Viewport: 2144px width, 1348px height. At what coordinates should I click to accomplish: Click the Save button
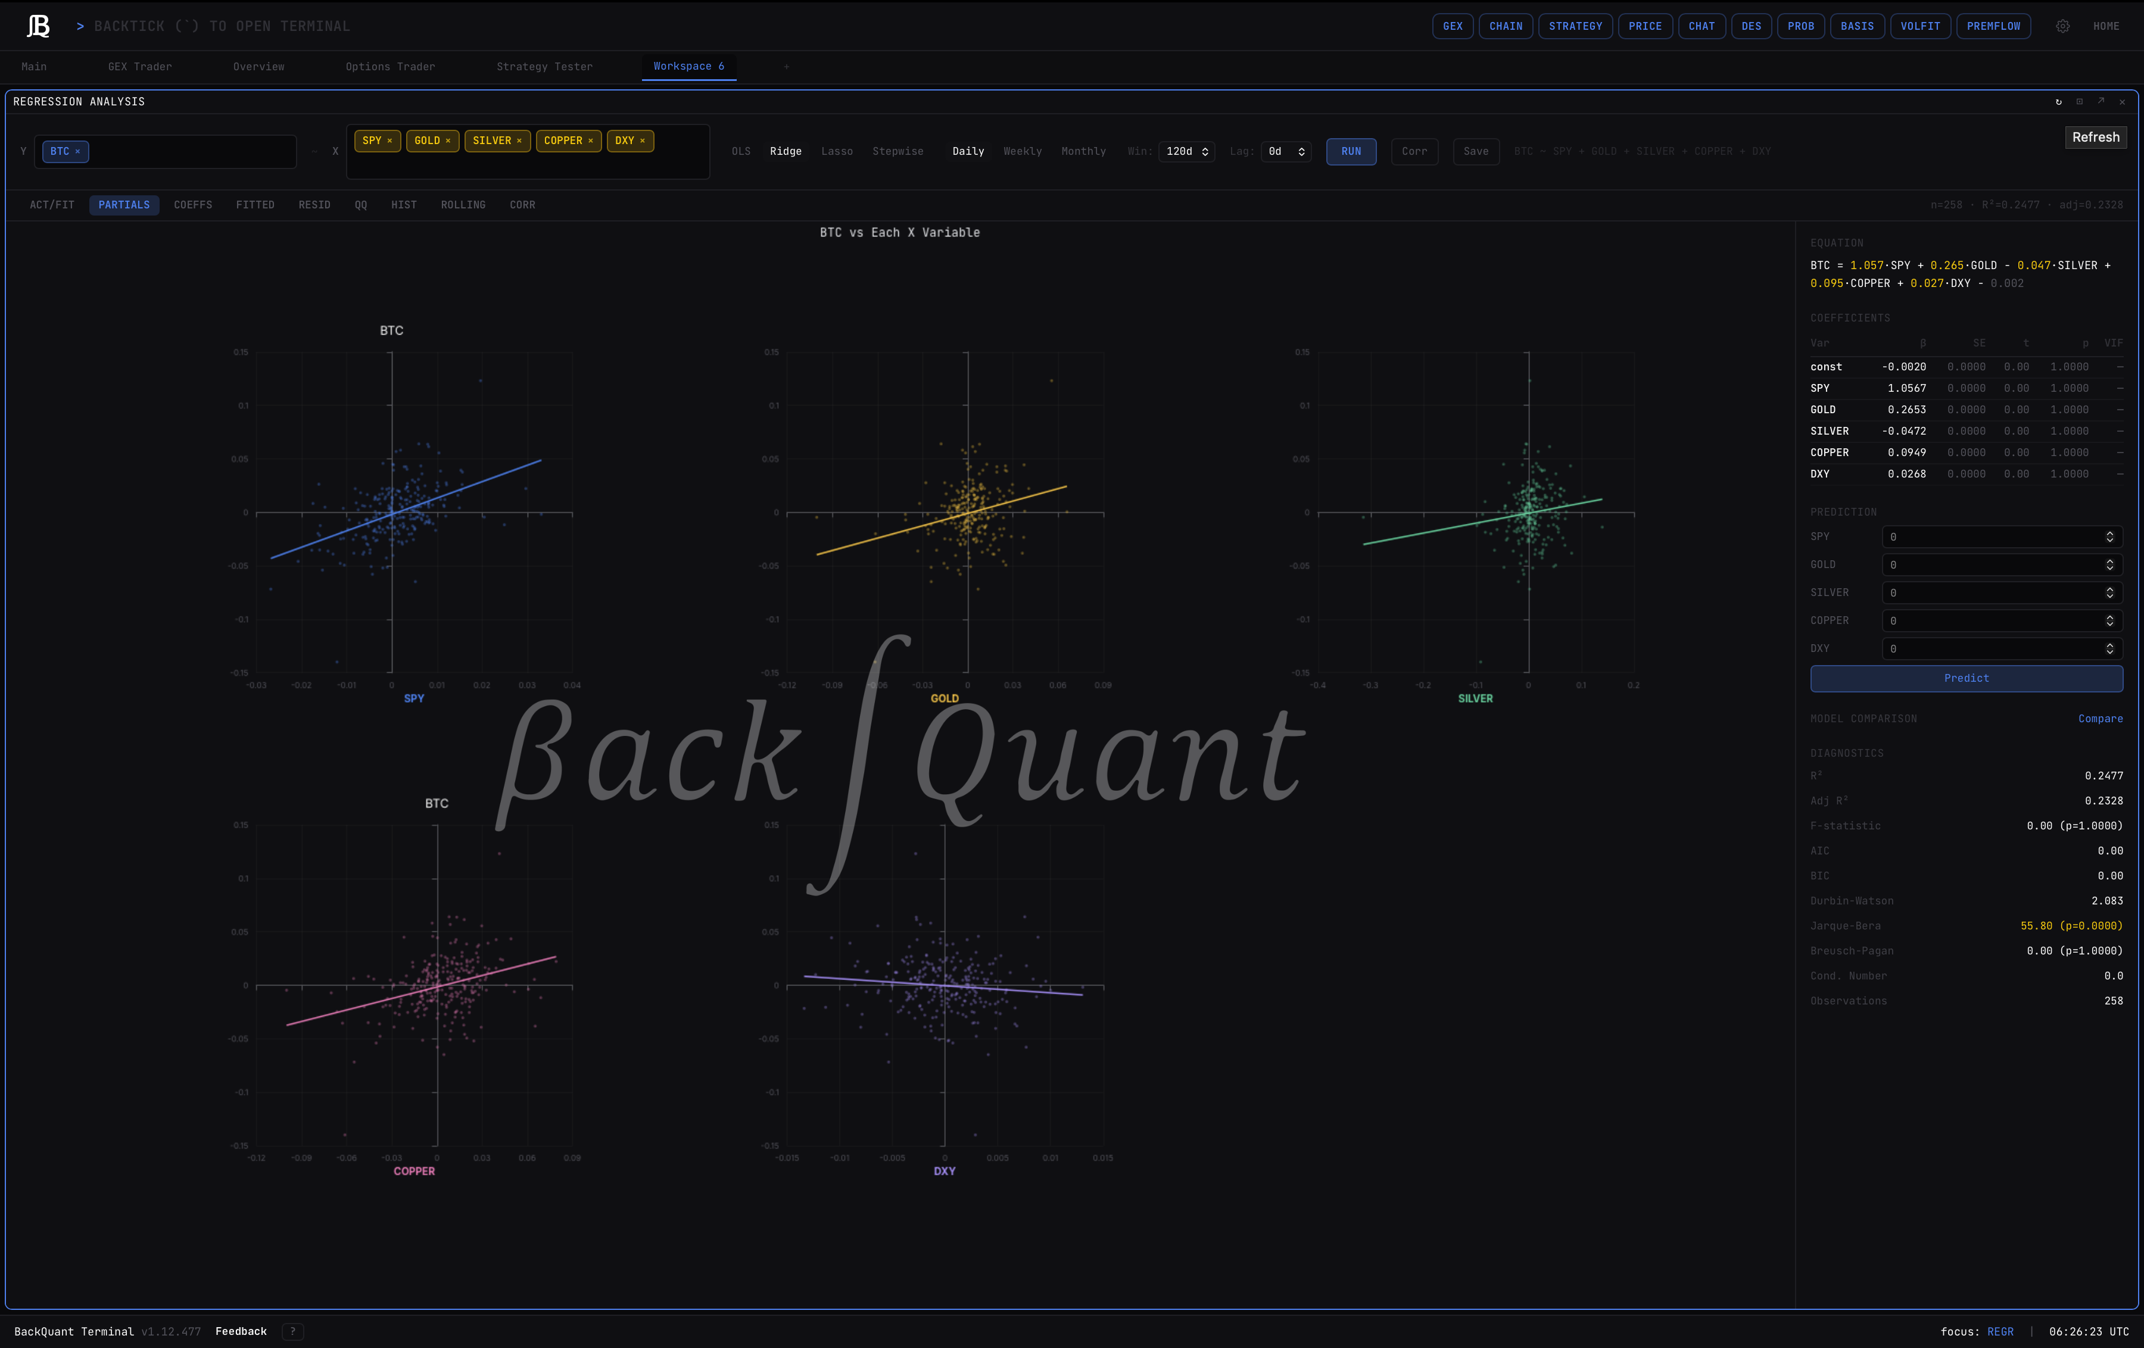[x=1475, y=151]
